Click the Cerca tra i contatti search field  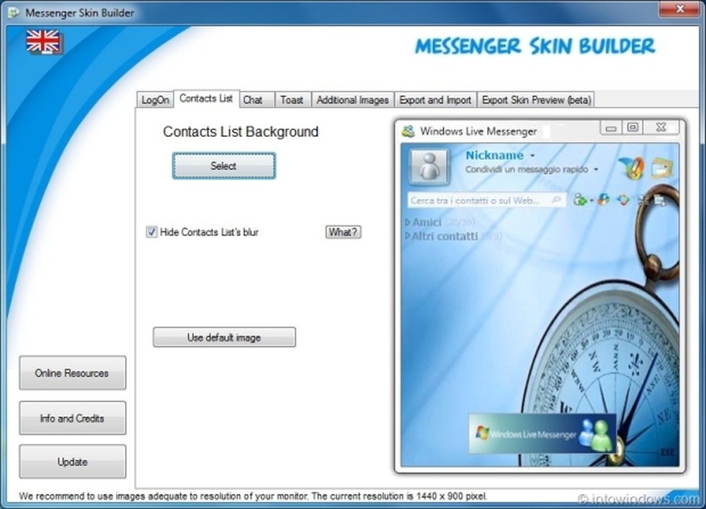click(x=480, y=200)
